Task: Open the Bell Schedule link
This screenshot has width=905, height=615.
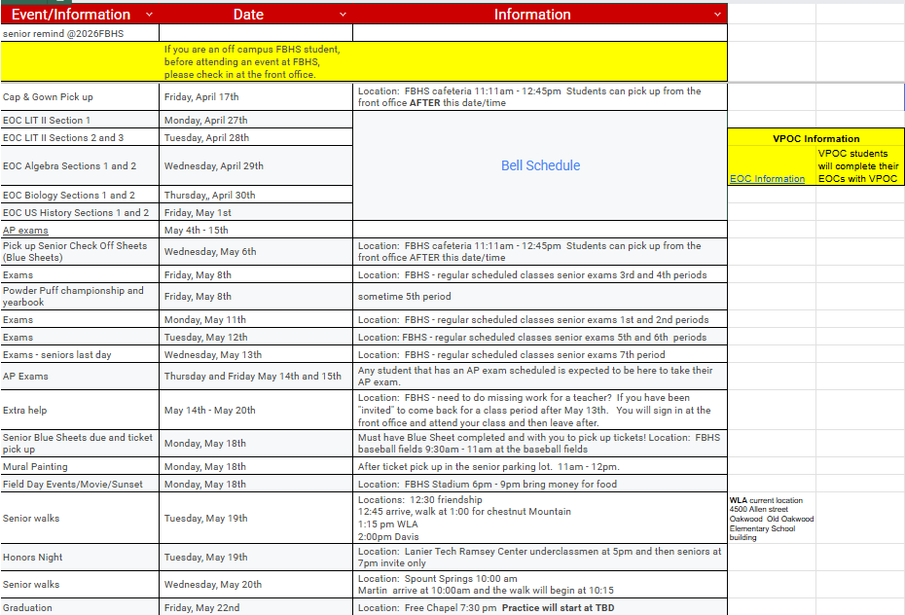Action: click(x=540, y=165)
